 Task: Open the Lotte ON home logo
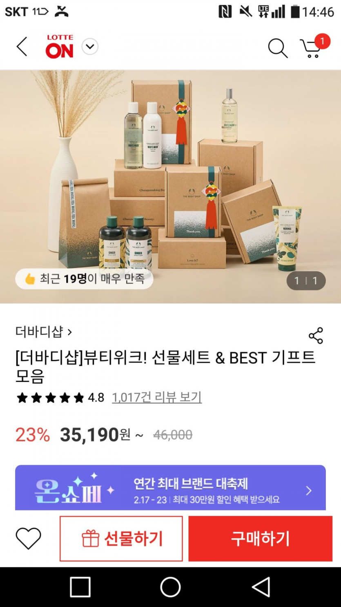click(60, 47)
